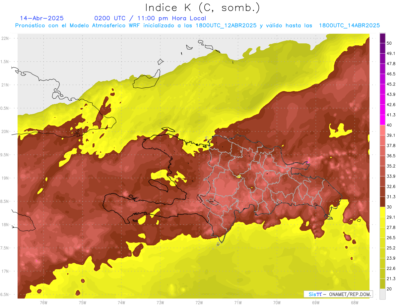
Task: Click the colorbar label '35.2'
Action: tap(391, 166)
